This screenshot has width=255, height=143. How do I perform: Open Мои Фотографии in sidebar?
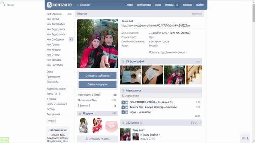click(x=56, y=24)
